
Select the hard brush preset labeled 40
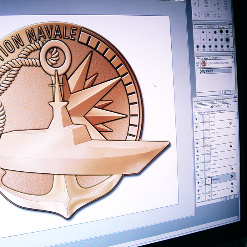(x=221, y=32)
